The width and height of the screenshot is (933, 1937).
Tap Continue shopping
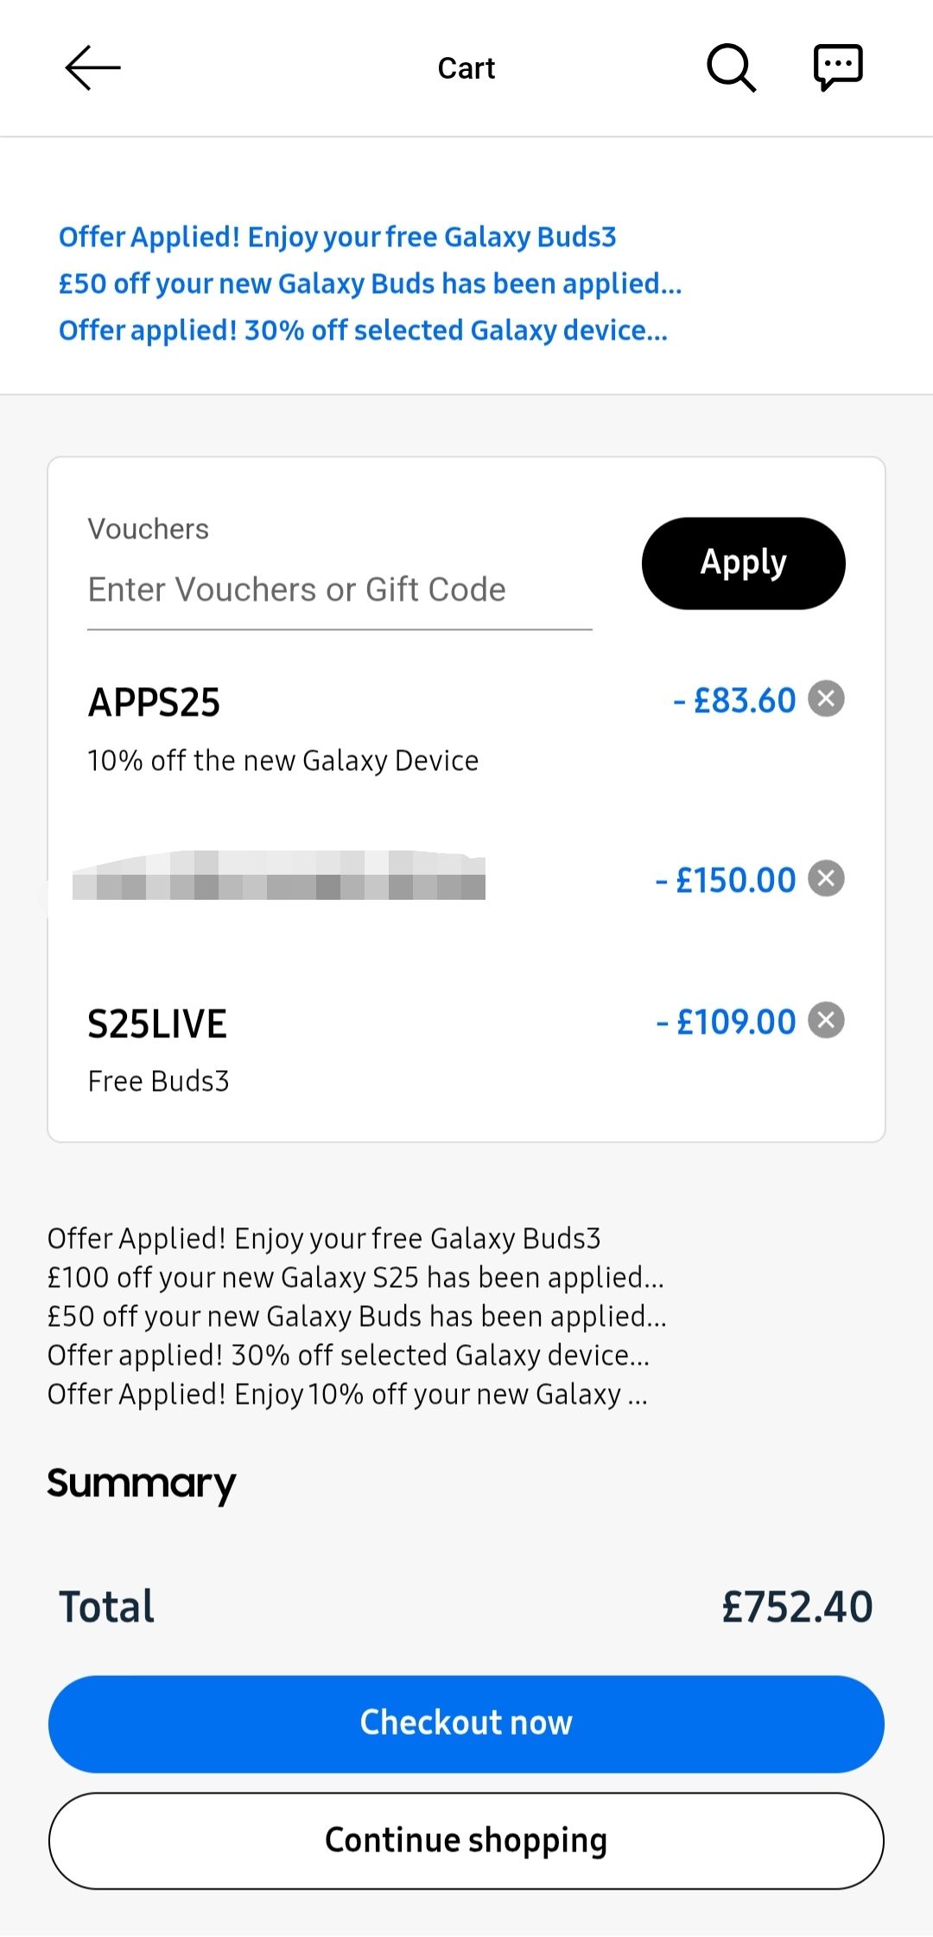466,1840
